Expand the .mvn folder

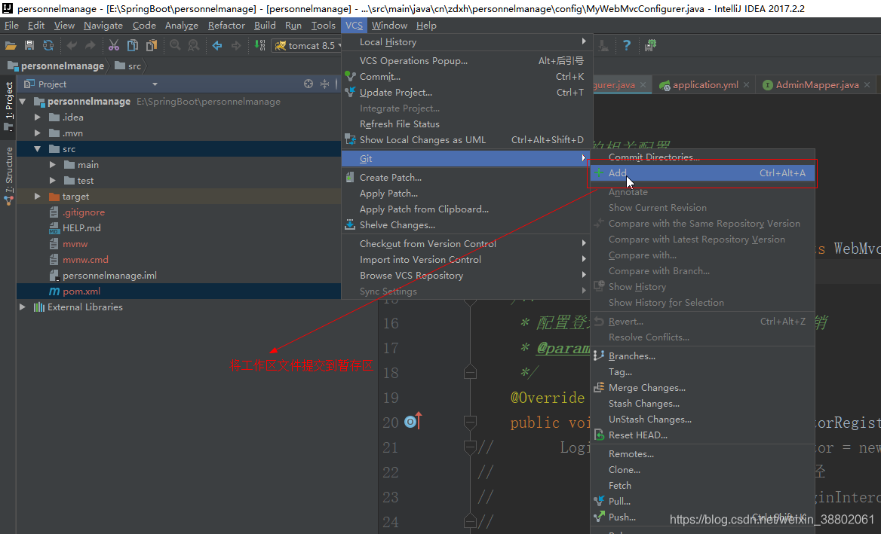pyautogui.click(x=38, y=133)
